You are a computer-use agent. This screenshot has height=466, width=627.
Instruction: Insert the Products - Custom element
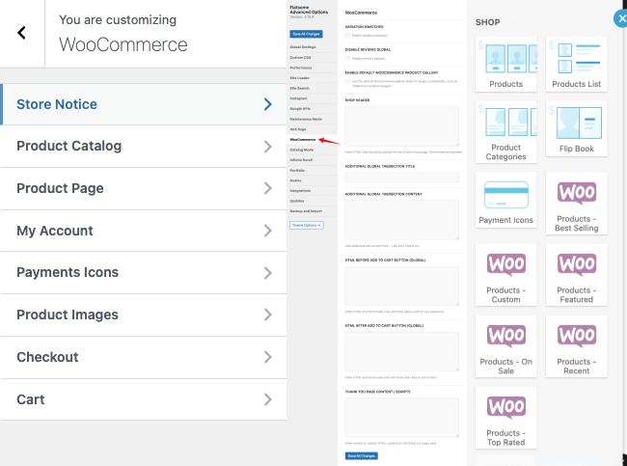tap(505, 275)
